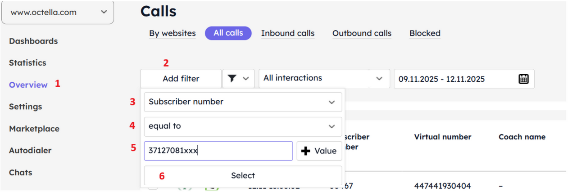Image resolution: width=568 pixels, height=192 pixels.
Task: Open Statistics from the sidebar
Action: (x=27, y=63)
